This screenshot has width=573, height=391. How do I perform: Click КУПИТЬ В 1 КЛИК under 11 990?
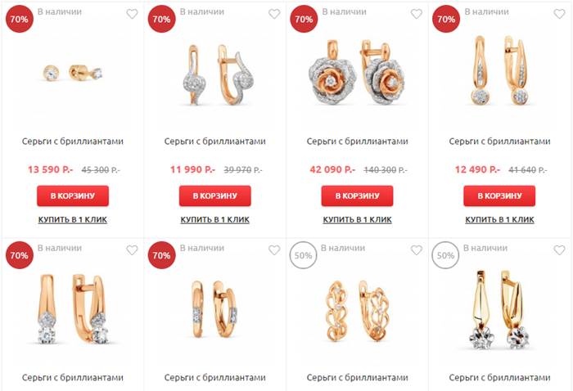[x=214, y=220]
